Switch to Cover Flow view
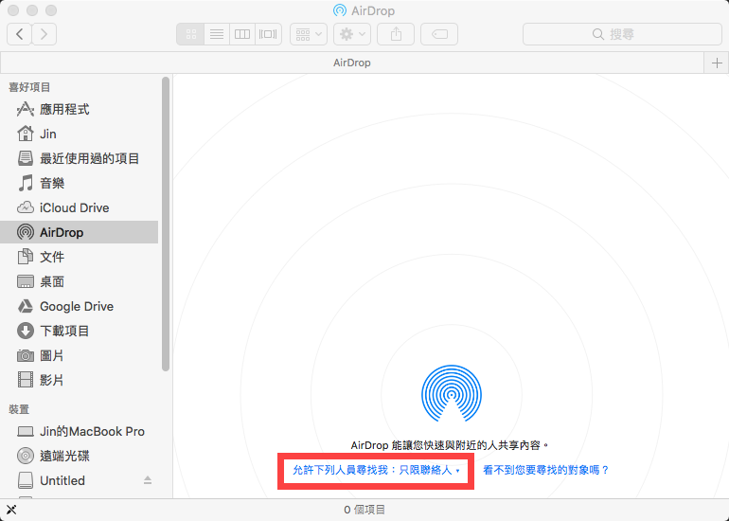Screen dimensions: 729x521 click(268, 34)
